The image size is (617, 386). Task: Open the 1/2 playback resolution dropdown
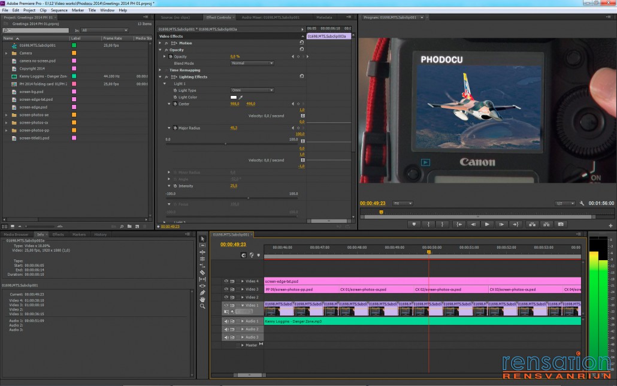(x=565, y=203)
